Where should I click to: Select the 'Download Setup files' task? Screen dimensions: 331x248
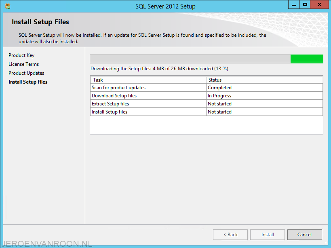tap(148, 96)
